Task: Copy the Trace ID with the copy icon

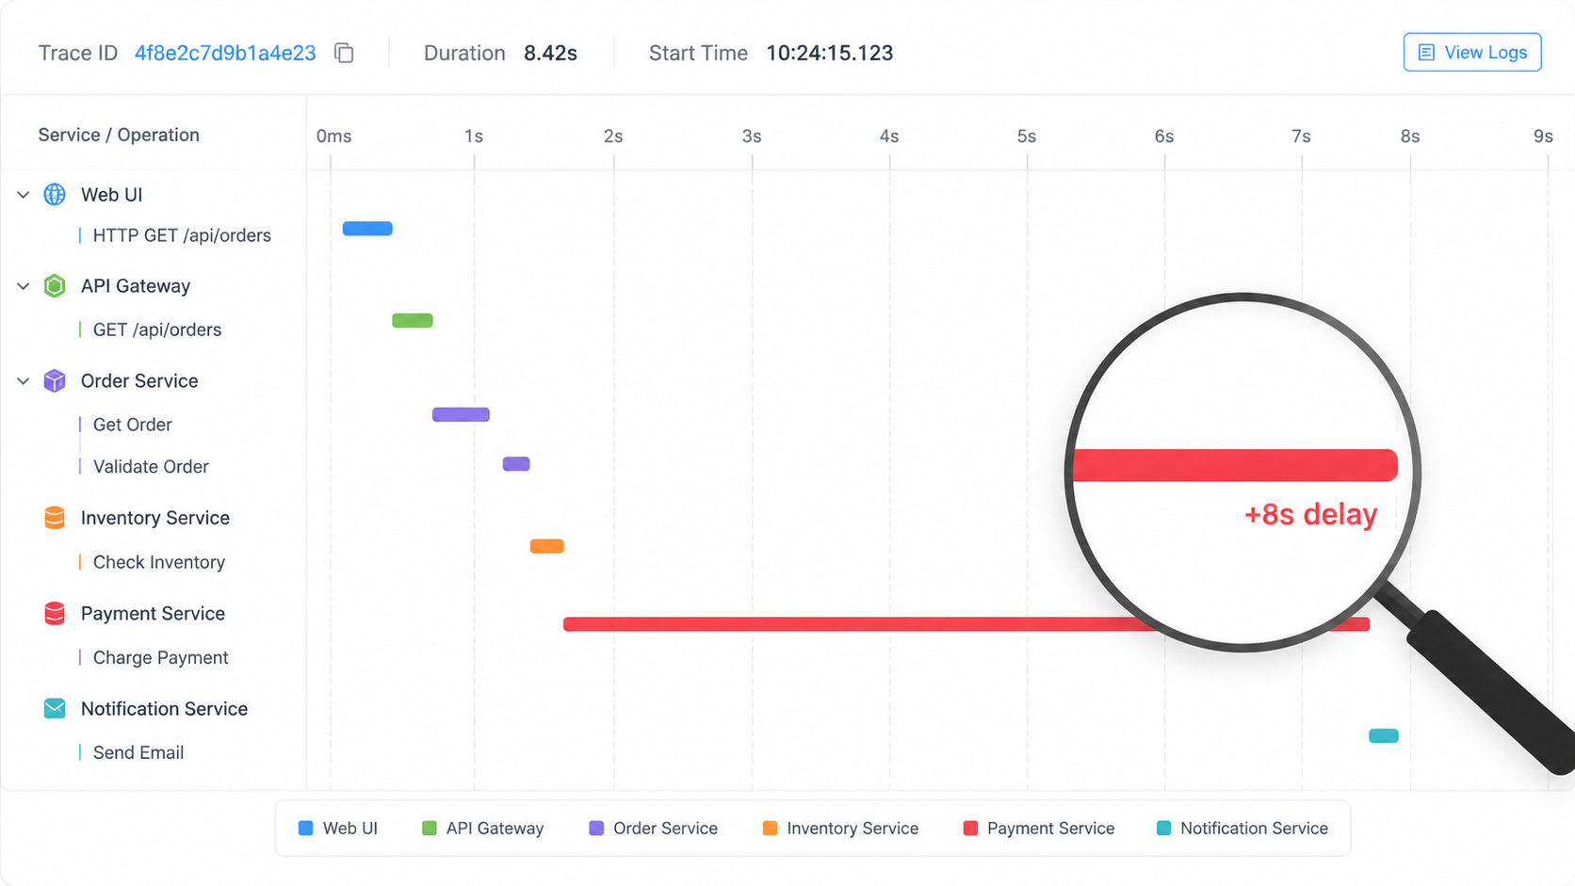Action: tap(344, 53)
